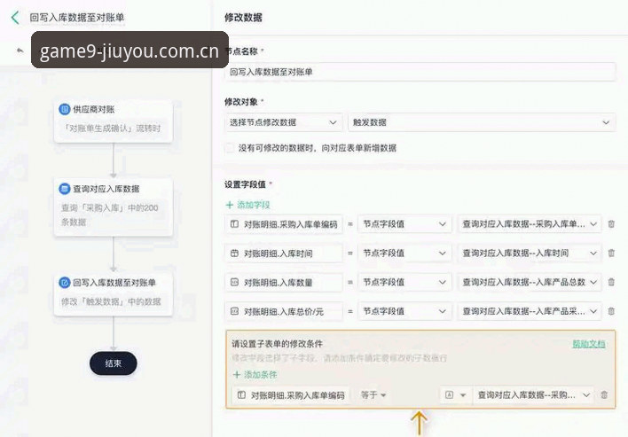The image size is (628, 437).
Task: Click the undo arrow icon
Action: (x=20, y=51)
